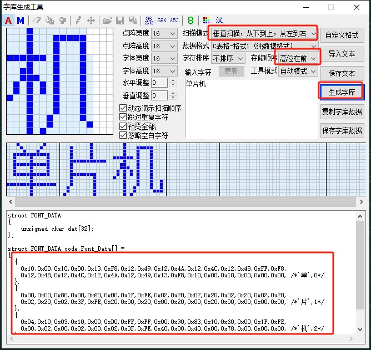This screenshot has width=371, height=350.
Task: Click the 生成字库 button
Action: [x=342, y=93]
